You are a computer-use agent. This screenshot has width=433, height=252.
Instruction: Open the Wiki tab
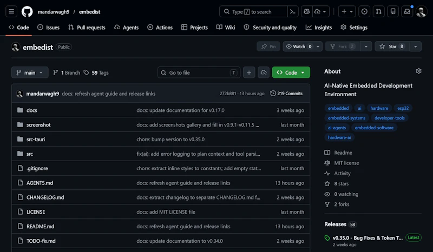click(226, 28)
